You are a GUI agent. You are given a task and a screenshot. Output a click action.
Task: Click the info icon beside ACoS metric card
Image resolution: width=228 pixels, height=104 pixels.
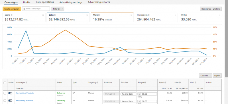(x=99, y=15)
